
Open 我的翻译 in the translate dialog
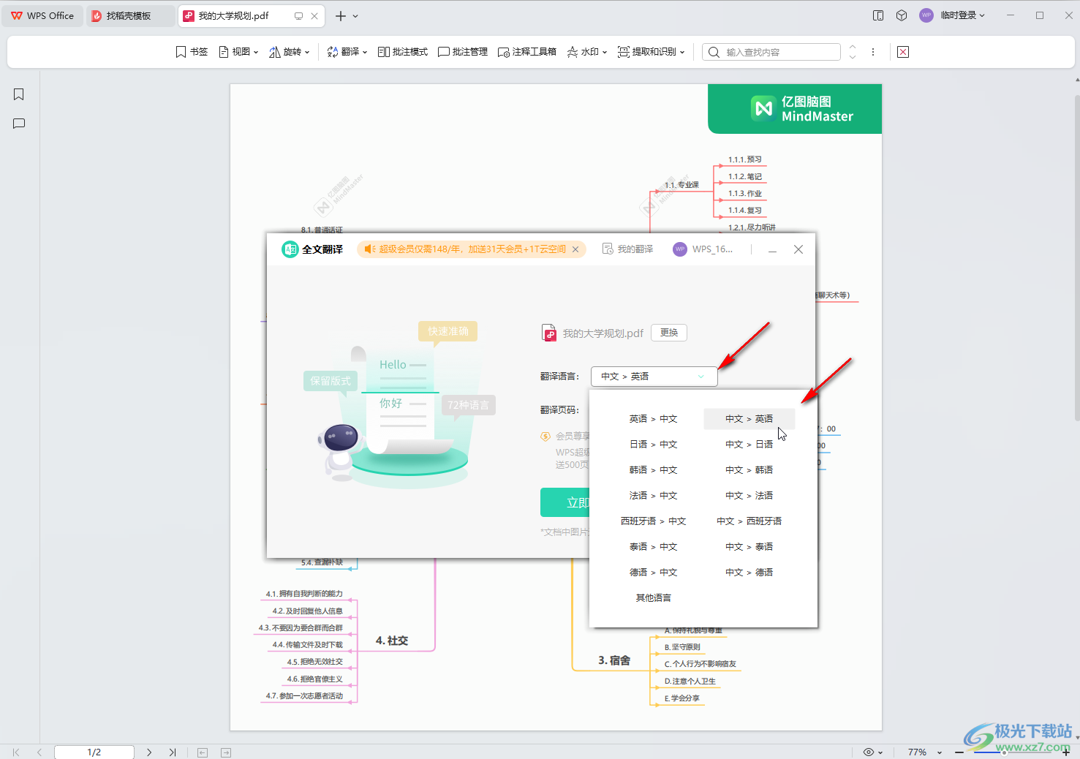[x=627, y=249]
